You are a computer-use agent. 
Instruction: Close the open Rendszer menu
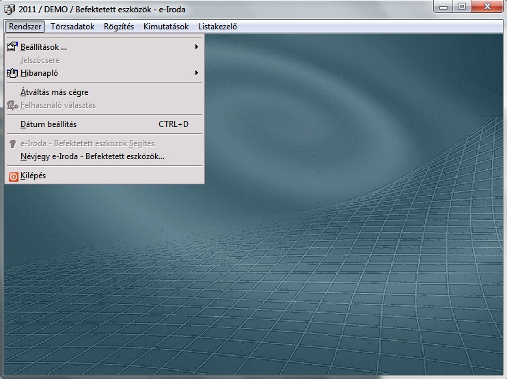(x=26, y=27)
